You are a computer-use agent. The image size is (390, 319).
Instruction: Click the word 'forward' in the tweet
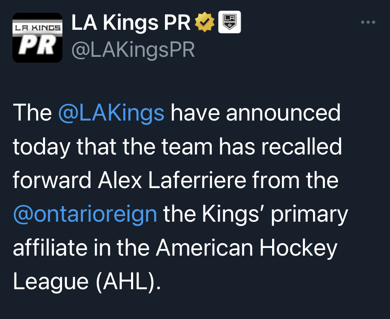[x=52, y=180]
